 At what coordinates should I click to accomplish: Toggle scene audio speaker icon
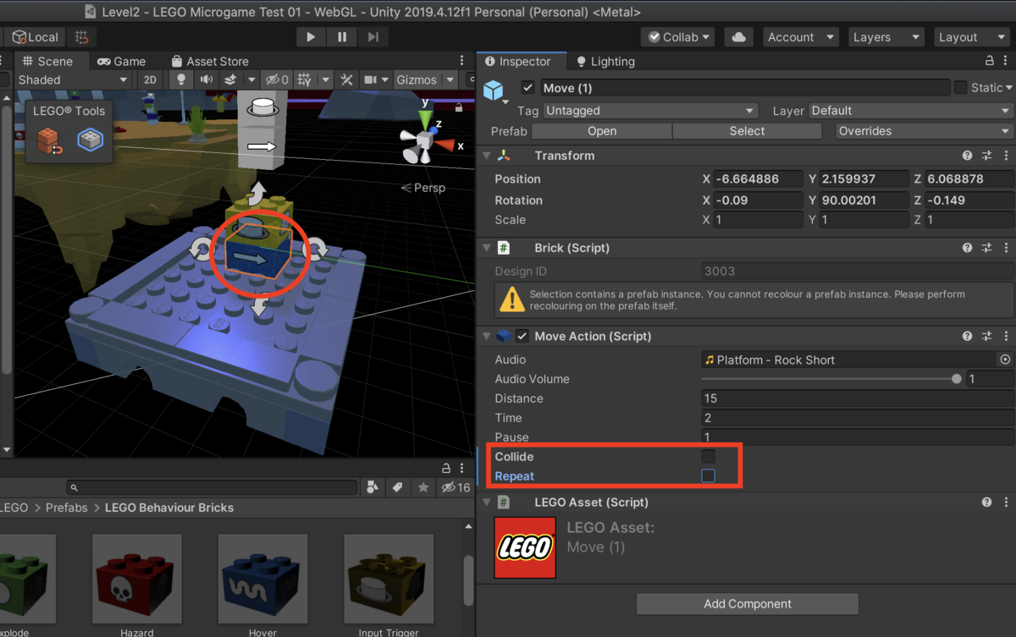(206, 80)
